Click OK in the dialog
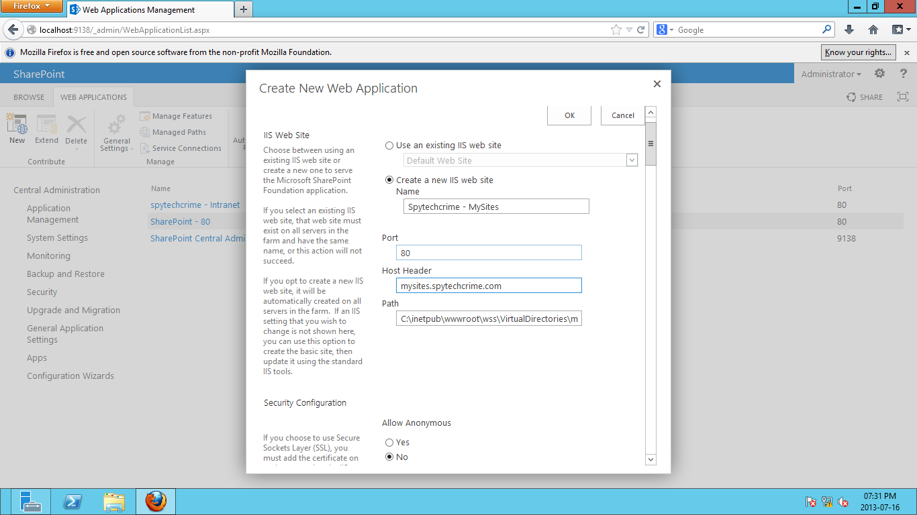 coord(569,115)
